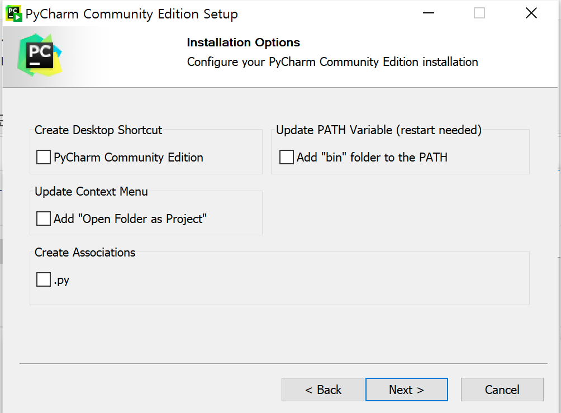561x413 pixels.
Task: Click the "Create Desktop Shortcut" group label
Action: click(98, 130)
